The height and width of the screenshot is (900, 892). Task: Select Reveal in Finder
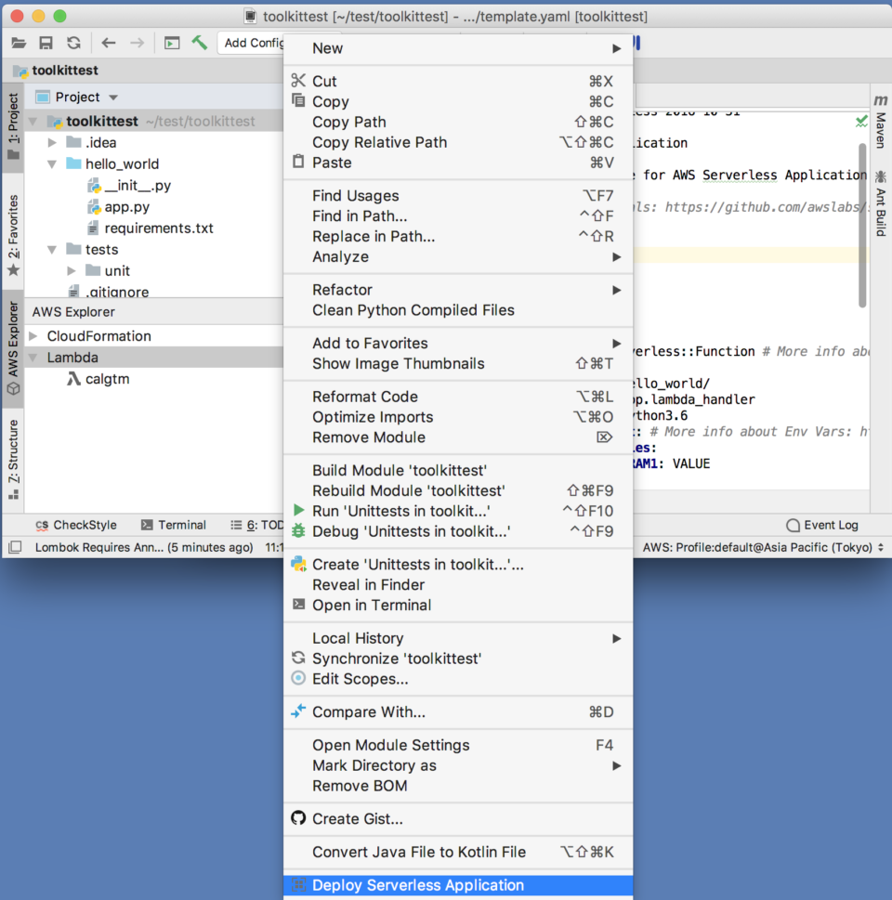pos(458,585)
